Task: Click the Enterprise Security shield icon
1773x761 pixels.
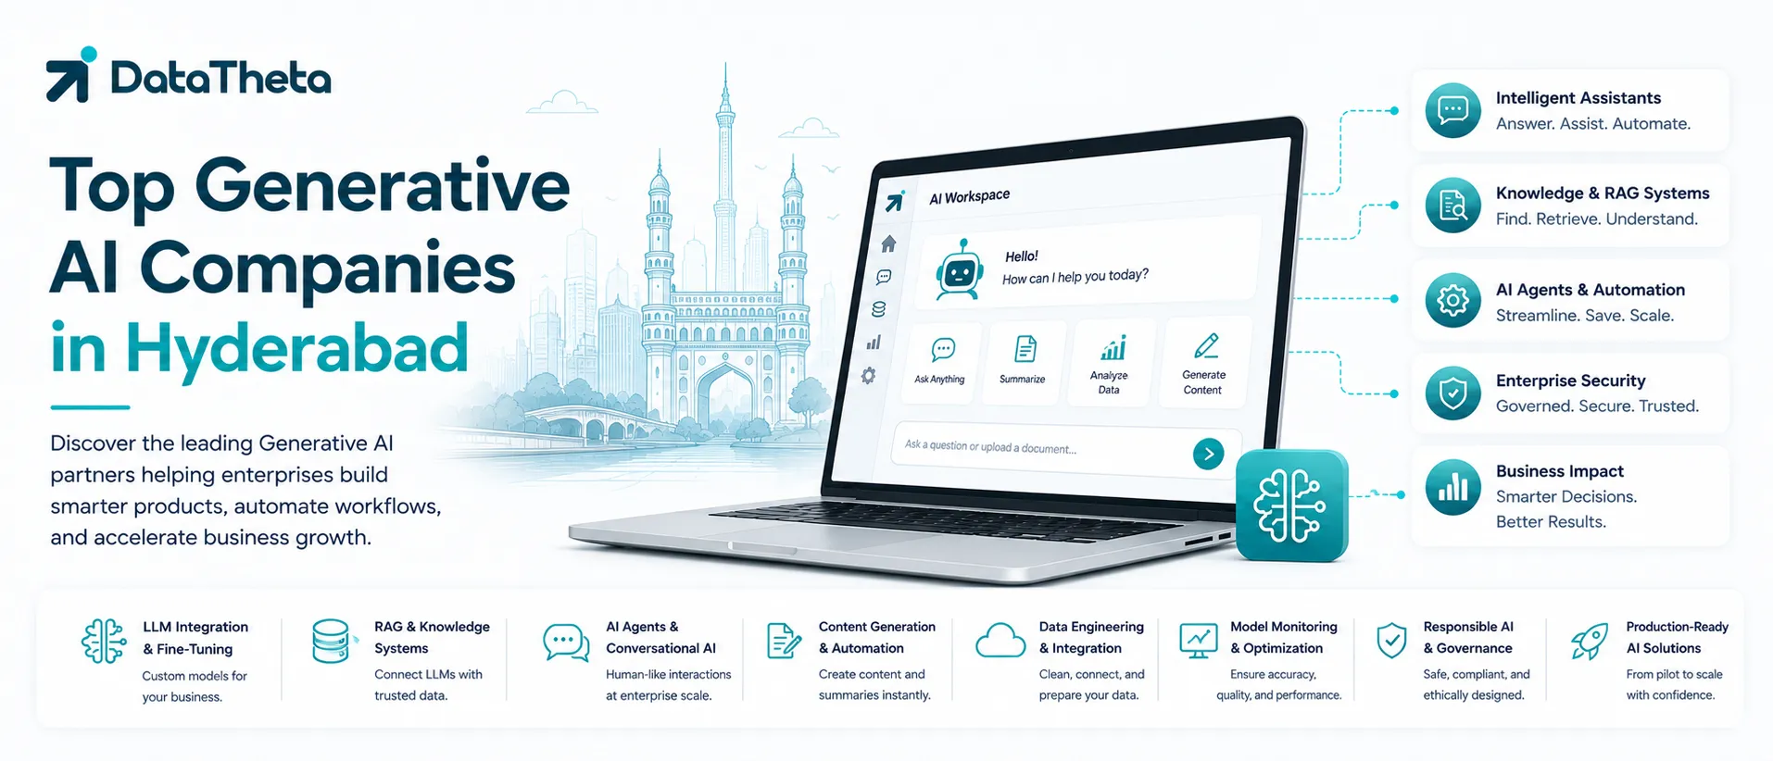Action: 1452,393
